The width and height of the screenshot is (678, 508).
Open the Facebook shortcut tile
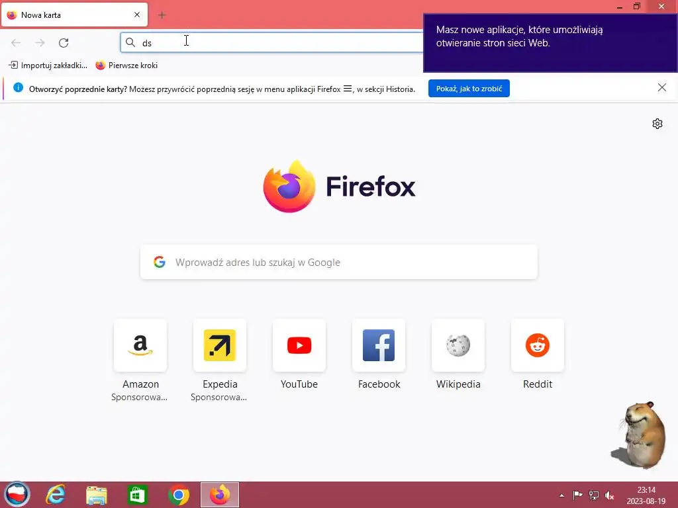379,345
